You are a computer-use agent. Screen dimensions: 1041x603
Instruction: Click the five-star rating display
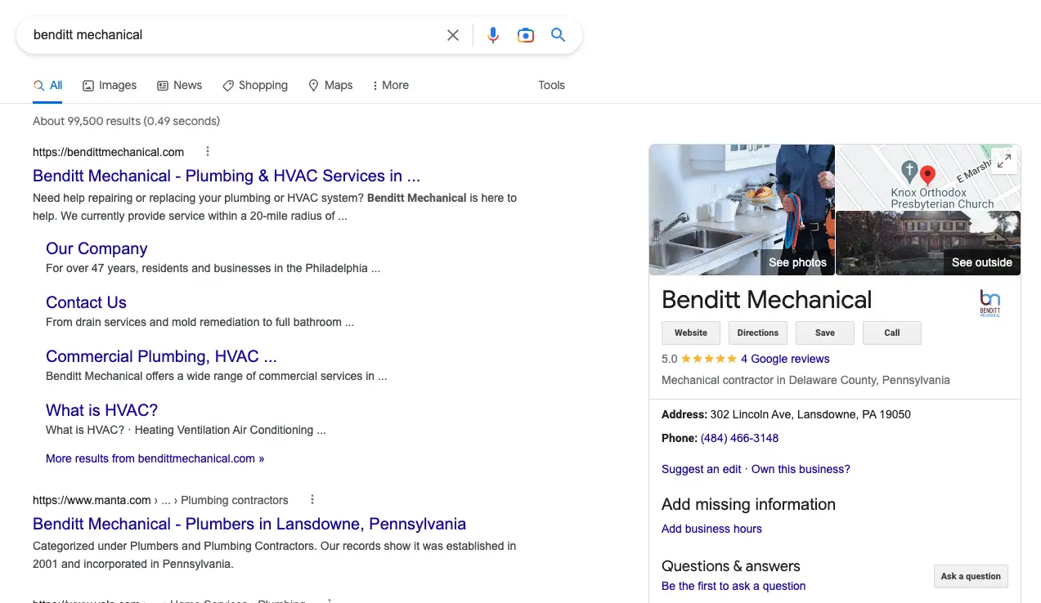708,359
